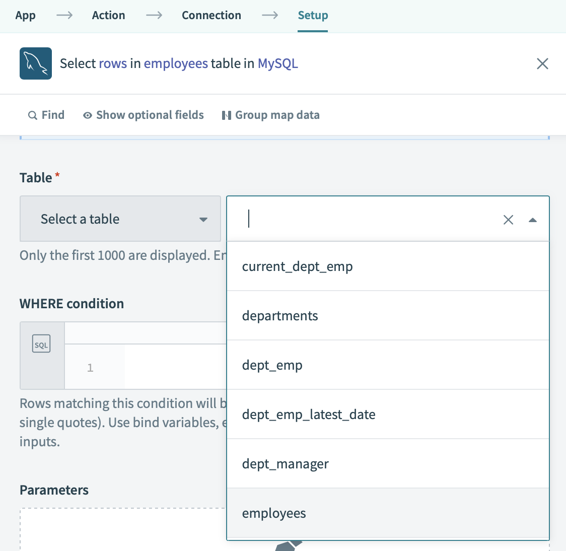This screenshot has height=551, width=566.
Task: Choose dept_manager from the table list
Action: 388,464
